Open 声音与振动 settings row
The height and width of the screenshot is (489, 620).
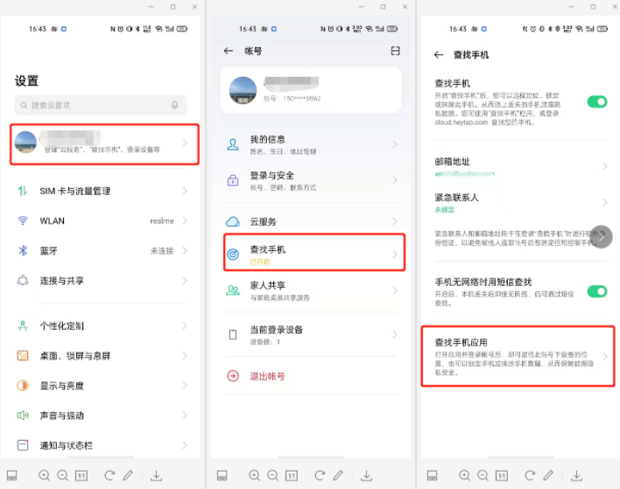[102, 416]
